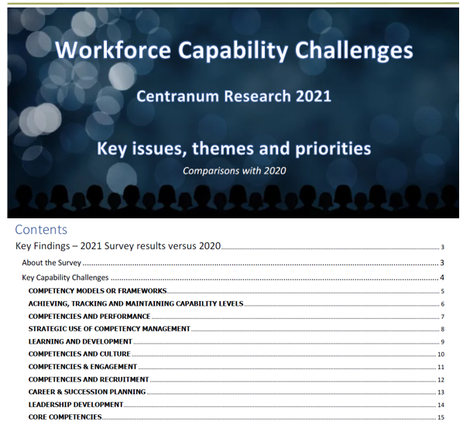463x425 pixels.
Task: Go to About the Survey entry
Action: tap(233, 262)
